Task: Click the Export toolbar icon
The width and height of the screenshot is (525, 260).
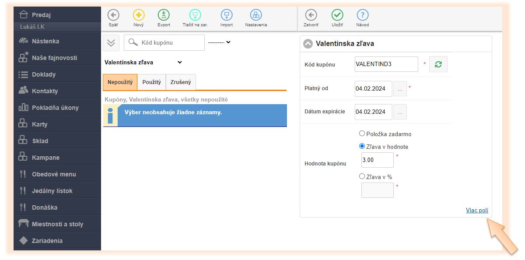Action: click(164, 15)
